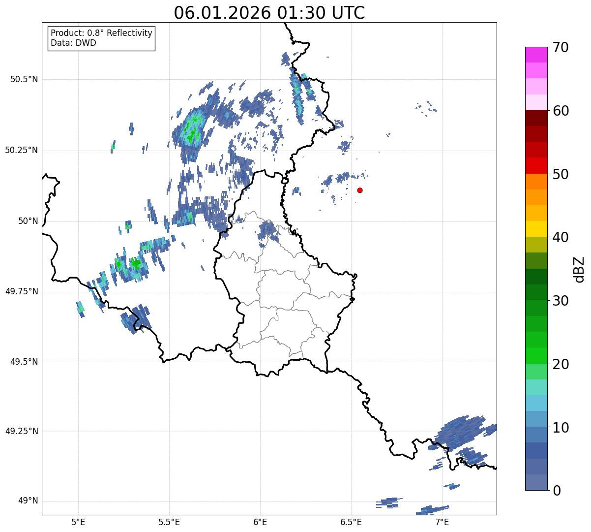The height and width of the screenshot is (532, 591).
Task: Click the red station marker dot
Action: (x=360, y=190)
